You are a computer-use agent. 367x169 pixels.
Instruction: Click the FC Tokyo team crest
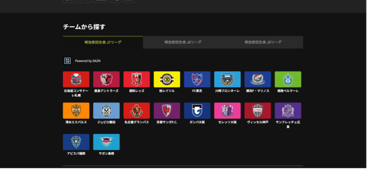197,79
